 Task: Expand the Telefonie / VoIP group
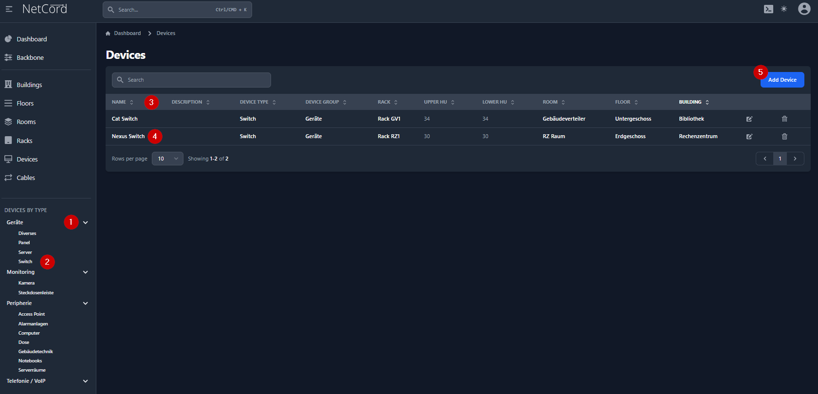click(x=86, y=381)
